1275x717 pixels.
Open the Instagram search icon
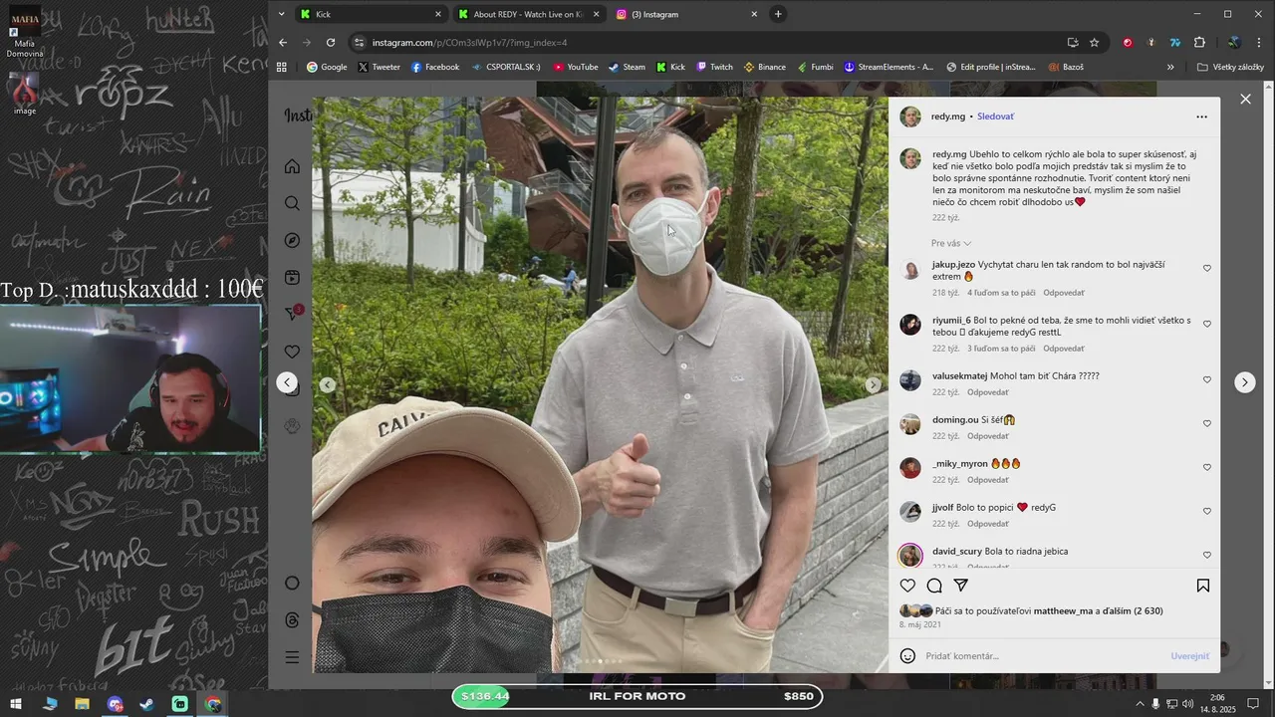[292, 203]
